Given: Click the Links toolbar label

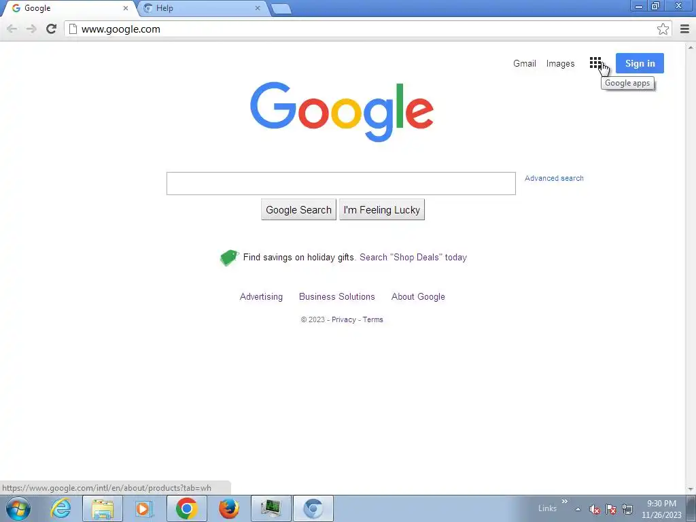Looking at the screenshot, I should coord(547,508).
